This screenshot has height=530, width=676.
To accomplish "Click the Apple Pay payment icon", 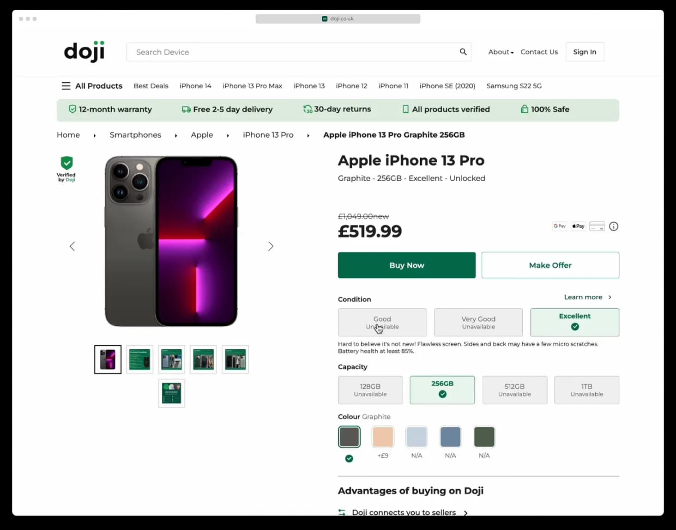I will click(578, 226).
